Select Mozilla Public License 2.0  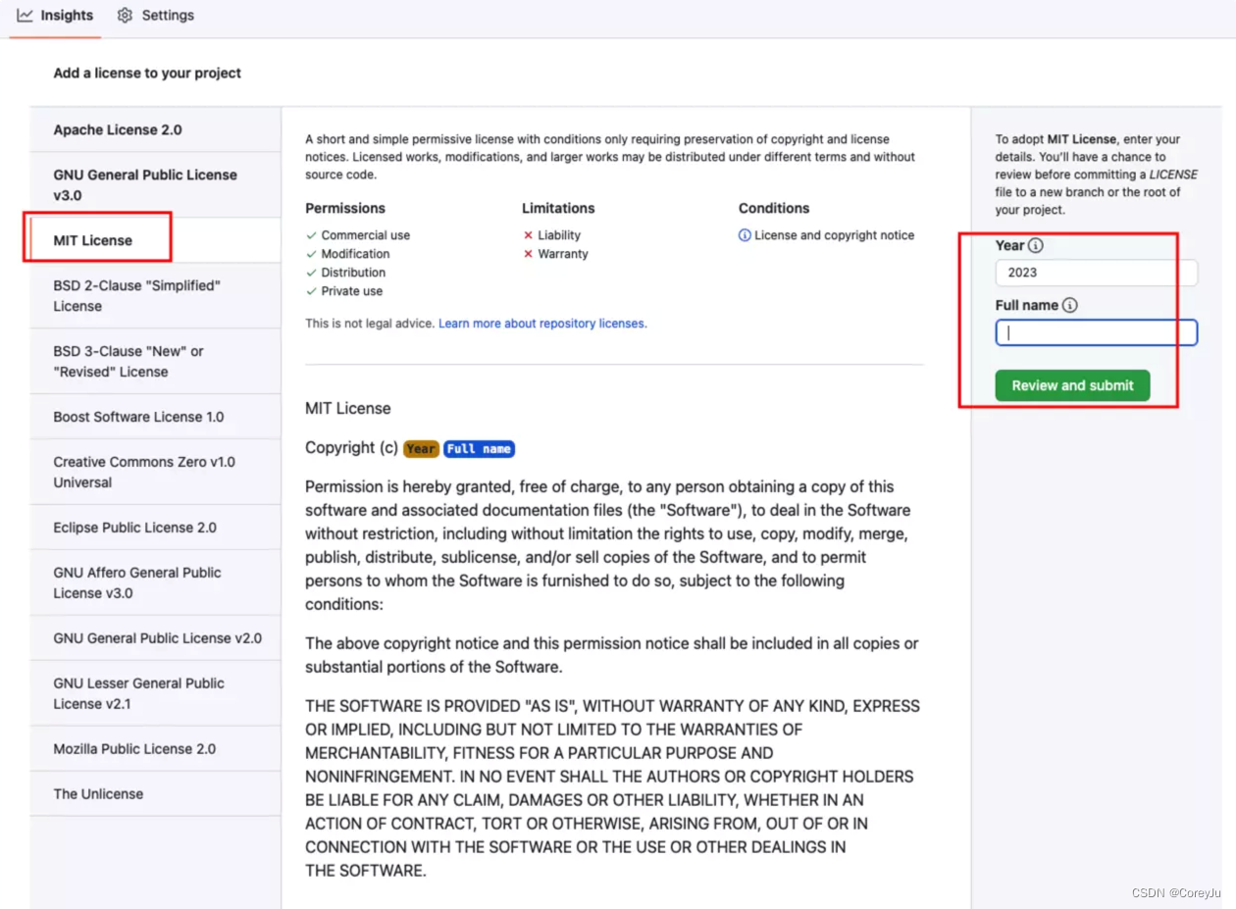point(155,749)
